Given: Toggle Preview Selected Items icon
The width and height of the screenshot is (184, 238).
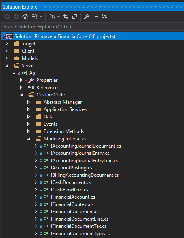Looking at the screenshot, I should 95,17.
